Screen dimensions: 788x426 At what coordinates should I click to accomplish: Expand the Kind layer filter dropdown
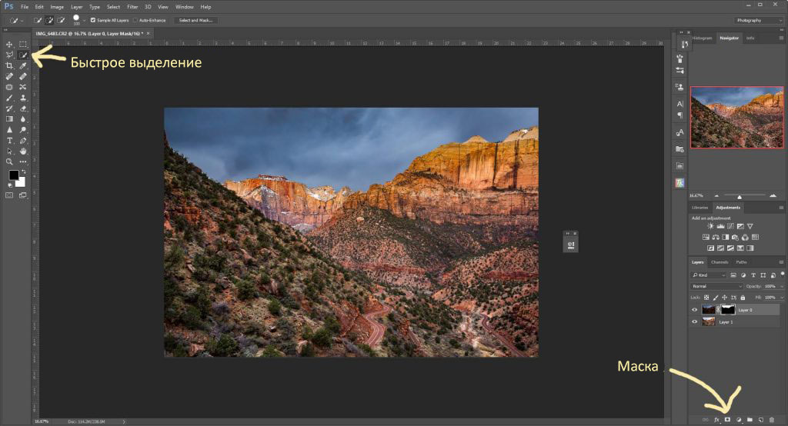tap(709, 275)
